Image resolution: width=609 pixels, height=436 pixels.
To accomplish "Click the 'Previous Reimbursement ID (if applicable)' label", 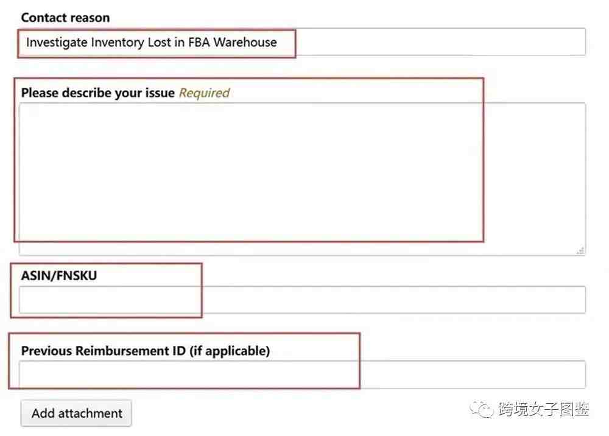I will [x=146, y=351].
